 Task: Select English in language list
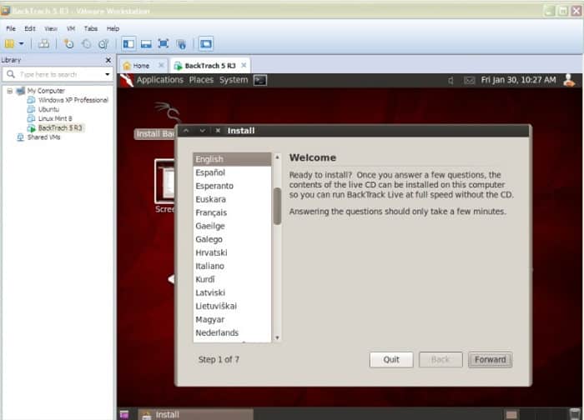coord(233,159)
